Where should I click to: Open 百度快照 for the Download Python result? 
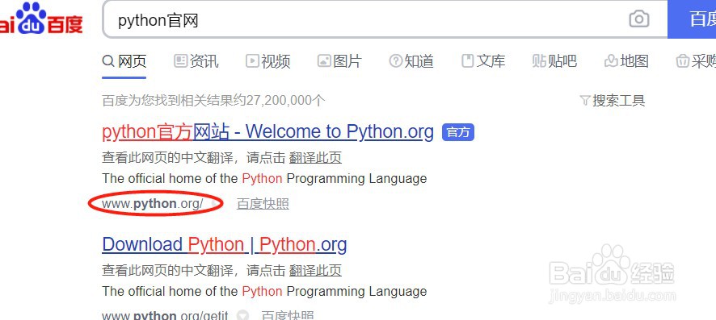coord(288,315)
